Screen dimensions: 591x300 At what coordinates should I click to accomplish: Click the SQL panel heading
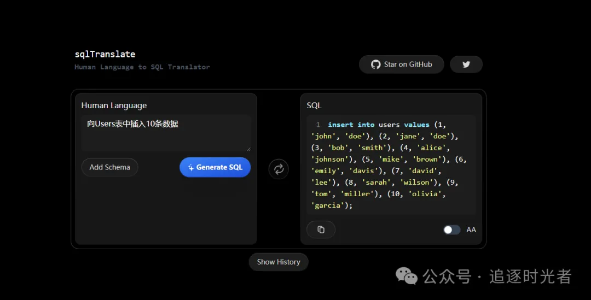[314, 105]
